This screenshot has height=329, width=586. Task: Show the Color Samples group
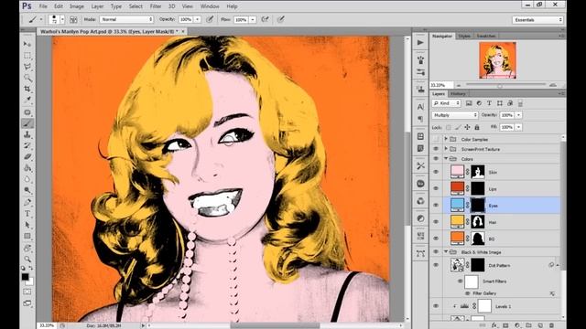(x=436, y=139)
